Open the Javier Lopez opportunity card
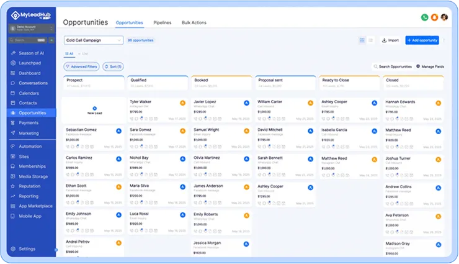The image size is (459, 264). [221, 110]
